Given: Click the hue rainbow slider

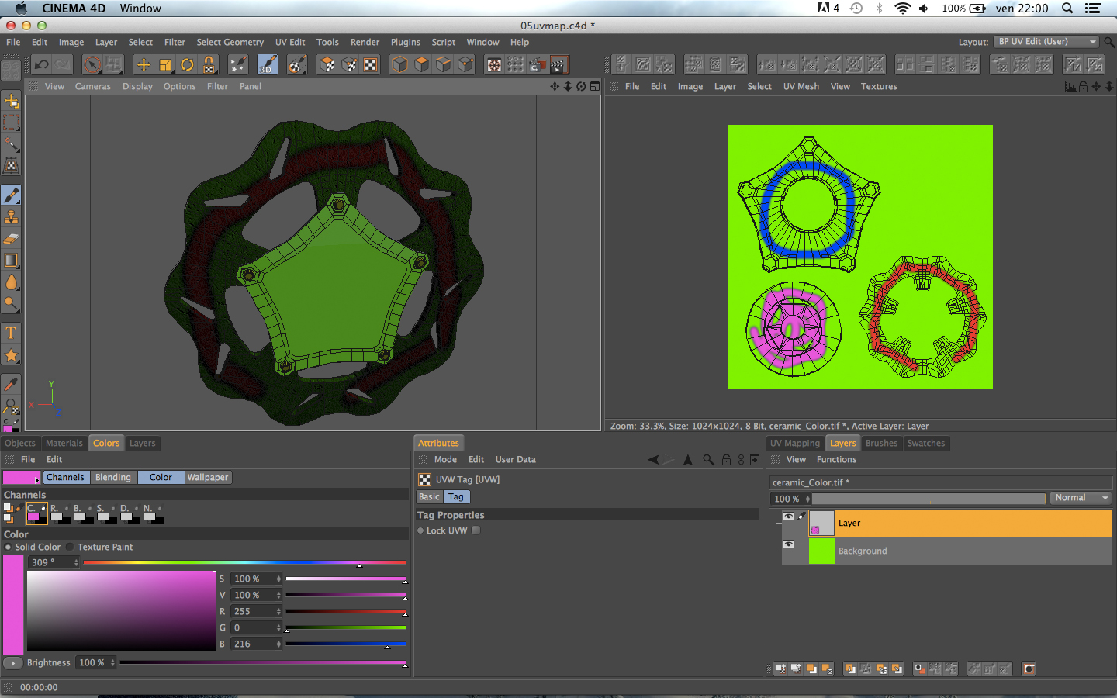Looking at the screenshot, I should pyautogui.click(x=244, y=562).
